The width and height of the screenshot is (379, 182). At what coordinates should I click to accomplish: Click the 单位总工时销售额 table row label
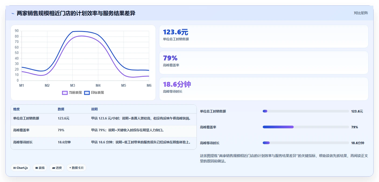pos(26,118)
